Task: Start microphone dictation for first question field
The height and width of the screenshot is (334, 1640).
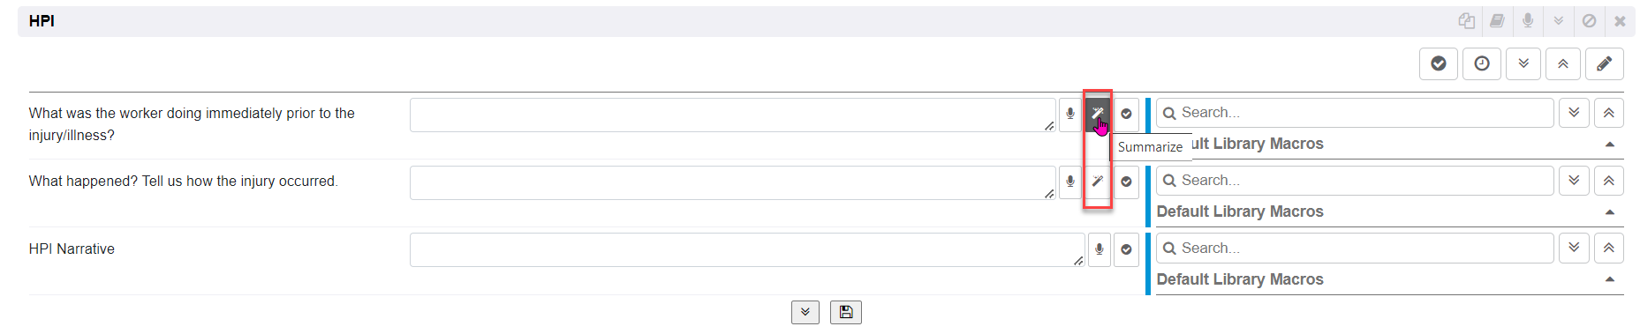Action: click(x=1070, y=113)
